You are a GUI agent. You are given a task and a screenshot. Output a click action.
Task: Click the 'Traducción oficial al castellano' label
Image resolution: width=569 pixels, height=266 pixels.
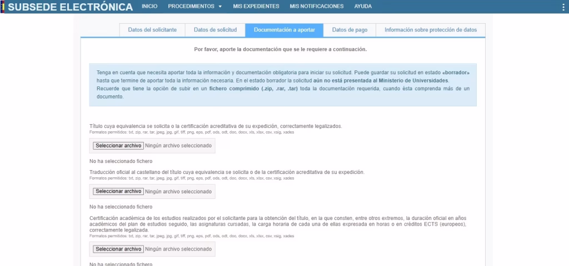227,172
